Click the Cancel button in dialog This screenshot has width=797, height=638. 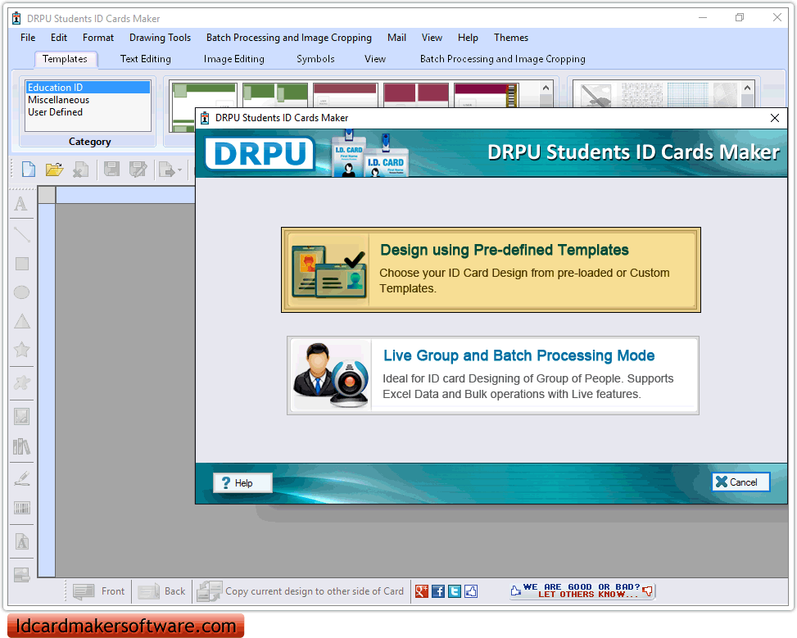click(740, 482)
